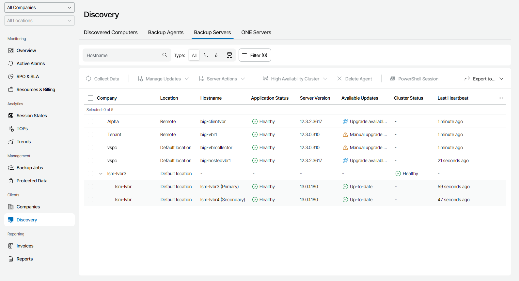This screenshot has width=519, height=281.
Task: Toggle the select-all checkbox in table header
Action: click(90, 98)
